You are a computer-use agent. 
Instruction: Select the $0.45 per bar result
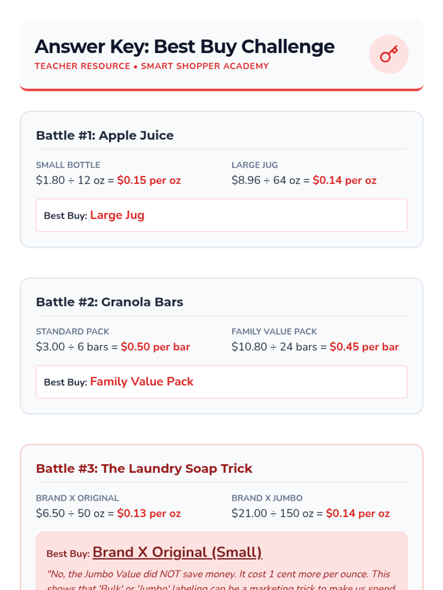[x=364, y=347]
